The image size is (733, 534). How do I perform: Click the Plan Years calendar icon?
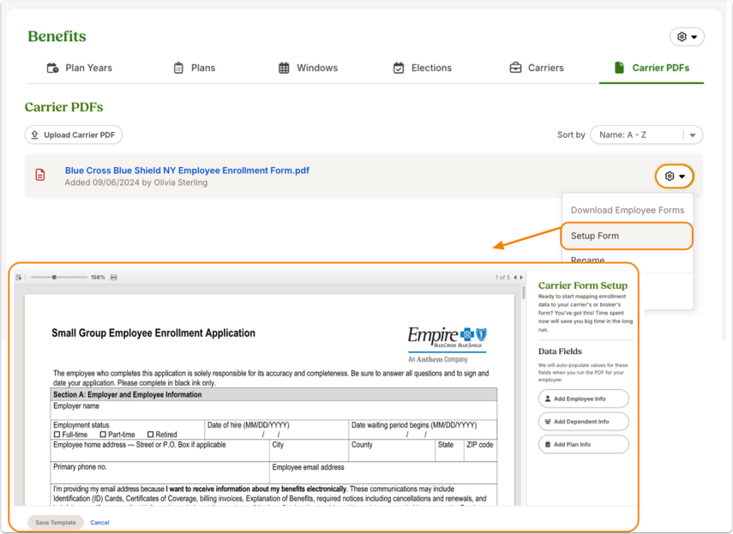(52, 68)
